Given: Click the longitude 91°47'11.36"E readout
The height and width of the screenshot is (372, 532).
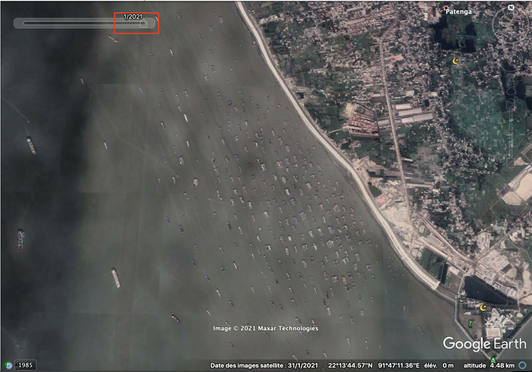Looking at the screenshot, I should click(399, 366).
